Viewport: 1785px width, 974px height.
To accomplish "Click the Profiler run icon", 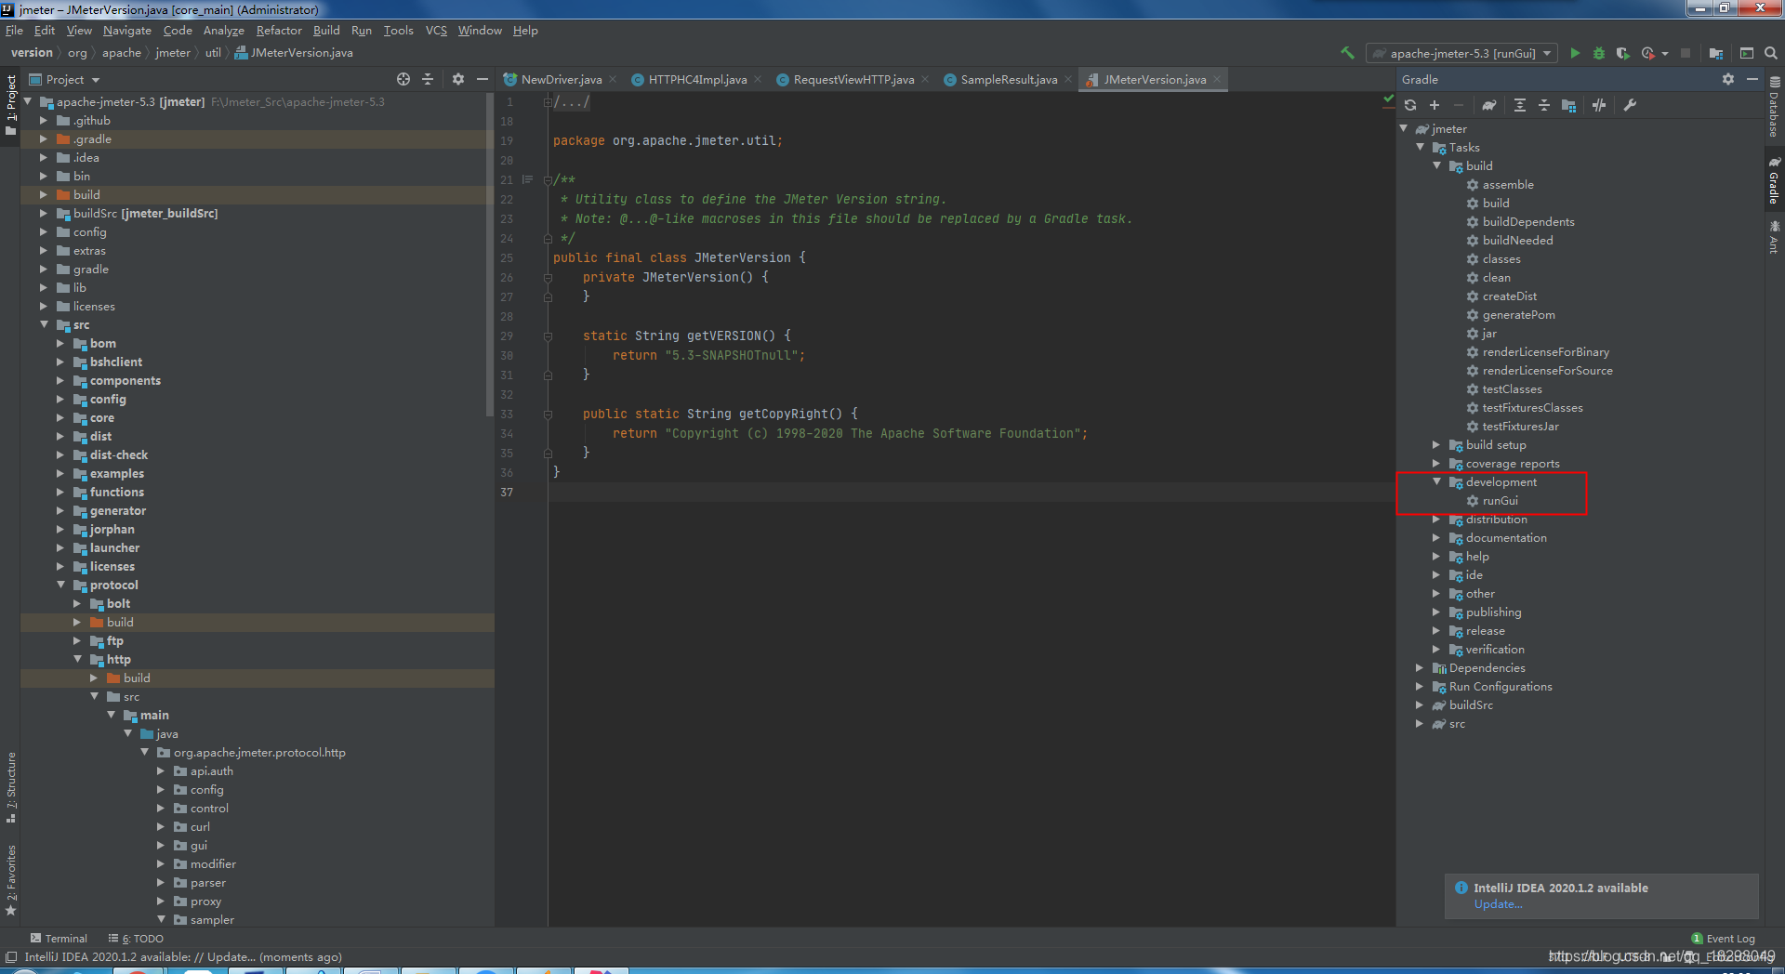I will (x=1647, y=53).
